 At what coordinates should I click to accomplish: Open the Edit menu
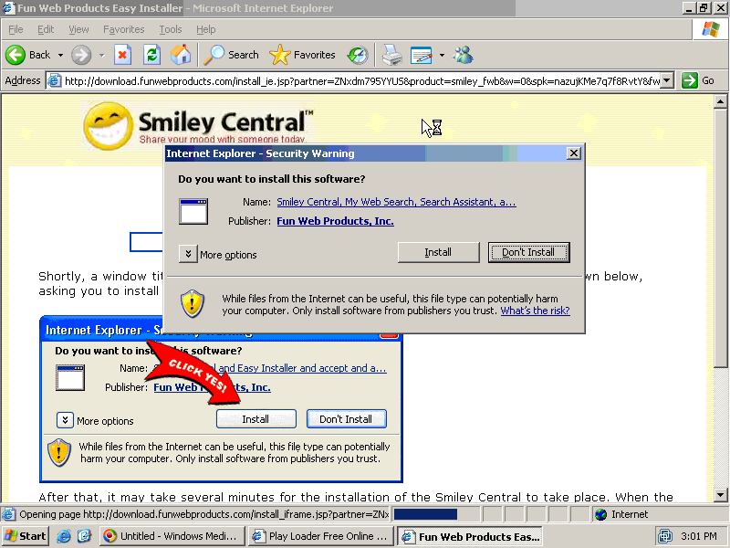click(x=46, y=29)
